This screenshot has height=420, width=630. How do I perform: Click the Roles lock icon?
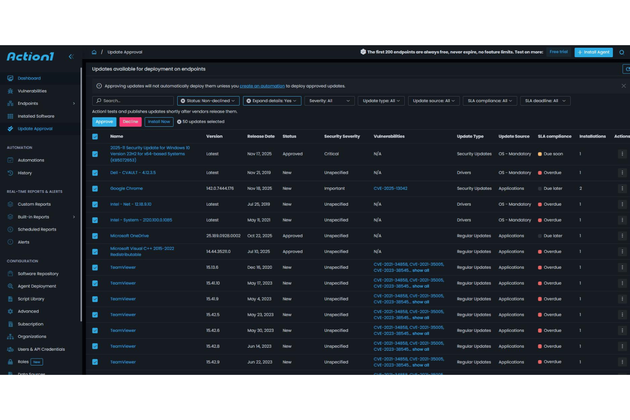[10, 362]
